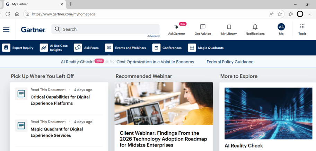Click the search magnifier icon
The width and height of the screenshot is (316, 151).
(x=57, y=29)
